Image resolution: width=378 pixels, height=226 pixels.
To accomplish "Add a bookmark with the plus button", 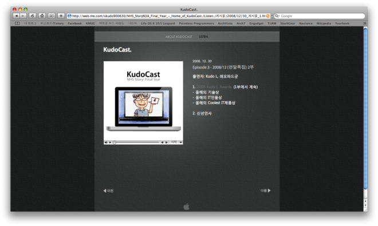I will click(61, 16).
